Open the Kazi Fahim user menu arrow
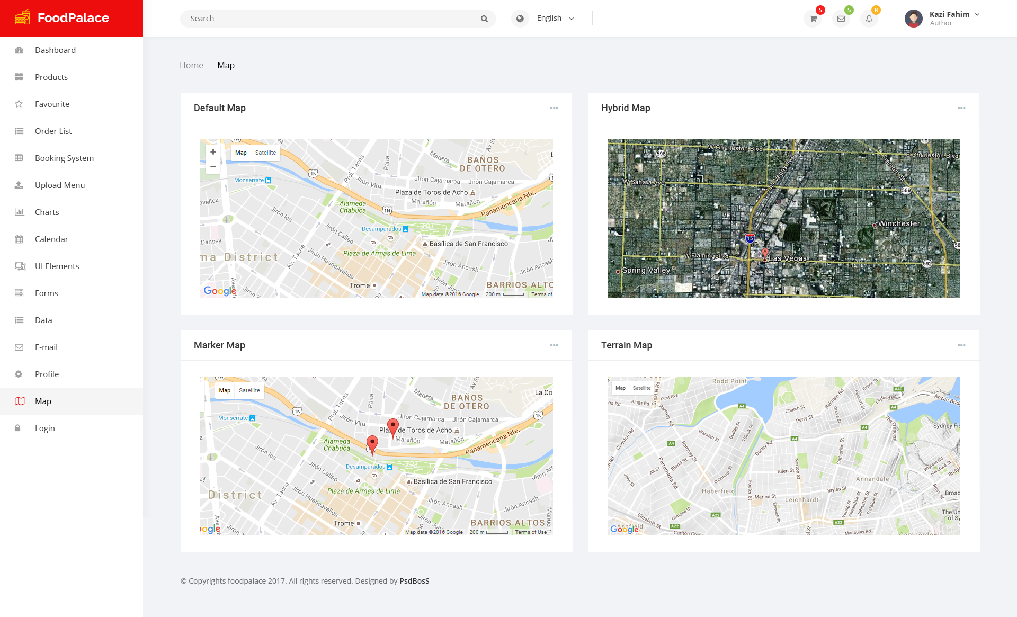 tap(977, 15)
